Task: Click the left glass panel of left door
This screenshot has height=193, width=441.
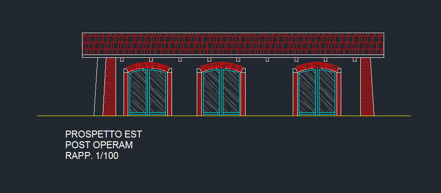Action: 138,92
